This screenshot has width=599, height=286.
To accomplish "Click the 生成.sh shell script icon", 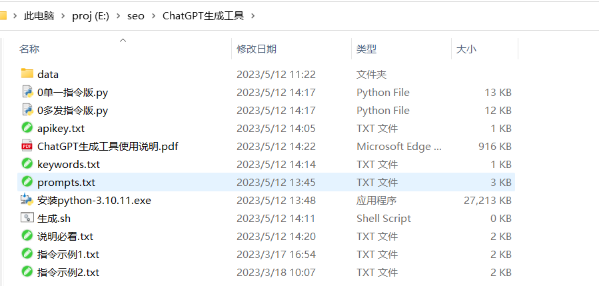I will point(27,218).
